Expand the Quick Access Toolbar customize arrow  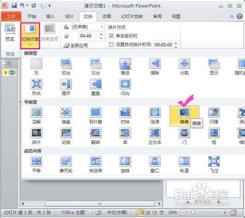tap(50, 6)
